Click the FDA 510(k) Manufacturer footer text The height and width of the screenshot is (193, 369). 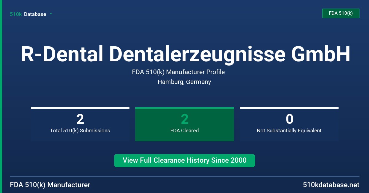pyautogui.click(x=50, y=185)
